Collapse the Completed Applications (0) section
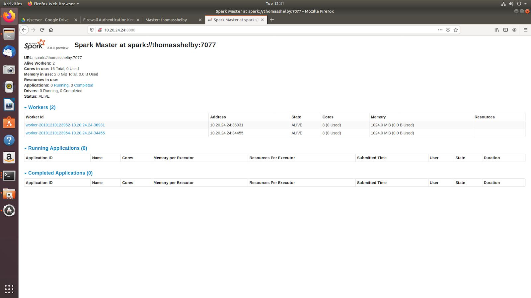 [58, 173]
